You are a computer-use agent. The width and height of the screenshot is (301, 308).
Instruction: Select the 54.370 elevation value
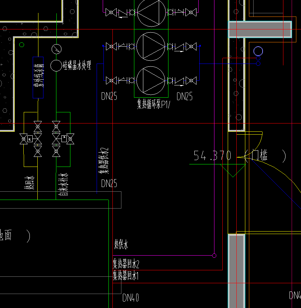pos(212,155)
